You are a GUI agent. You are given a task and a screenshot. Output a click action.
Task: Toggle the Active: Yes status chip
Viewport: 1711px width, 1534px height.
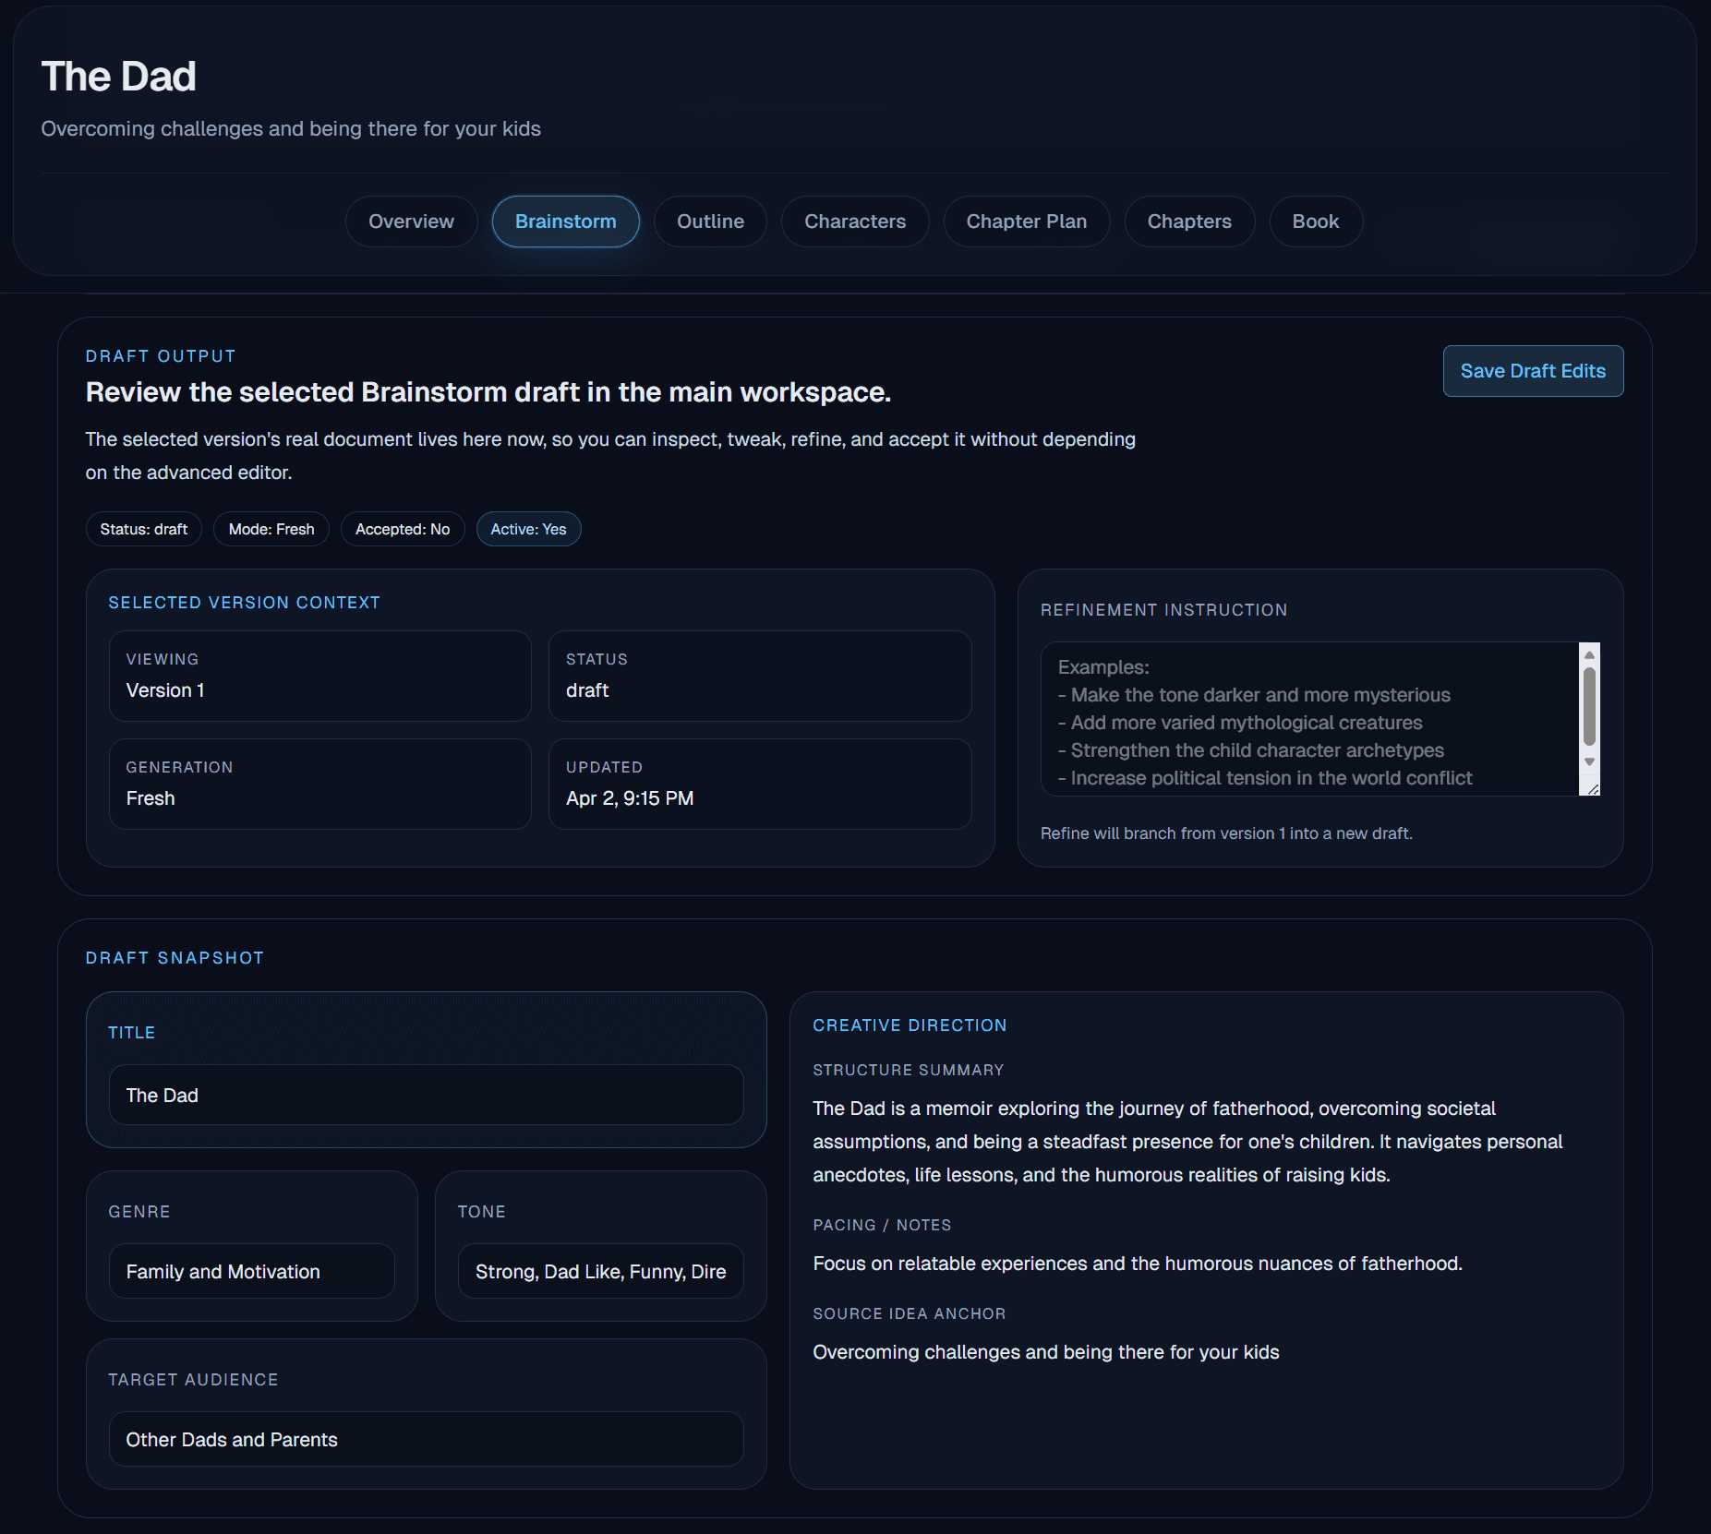(x=528, y=529)
